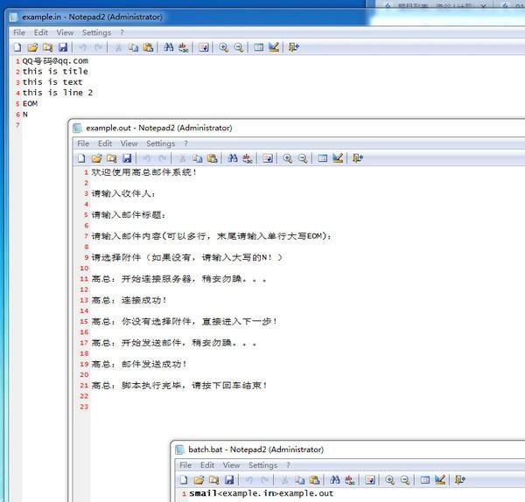This screenshot has height=502, width=525.
Task: Click batch.bat window title bar
Action: [x=348, y=450]
